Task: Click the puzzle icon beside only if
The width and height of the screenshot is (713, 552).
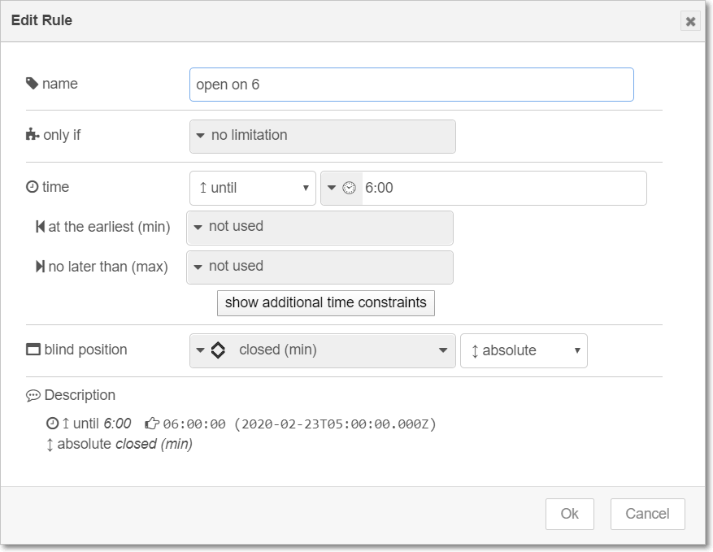Action: tap(33, 135)
